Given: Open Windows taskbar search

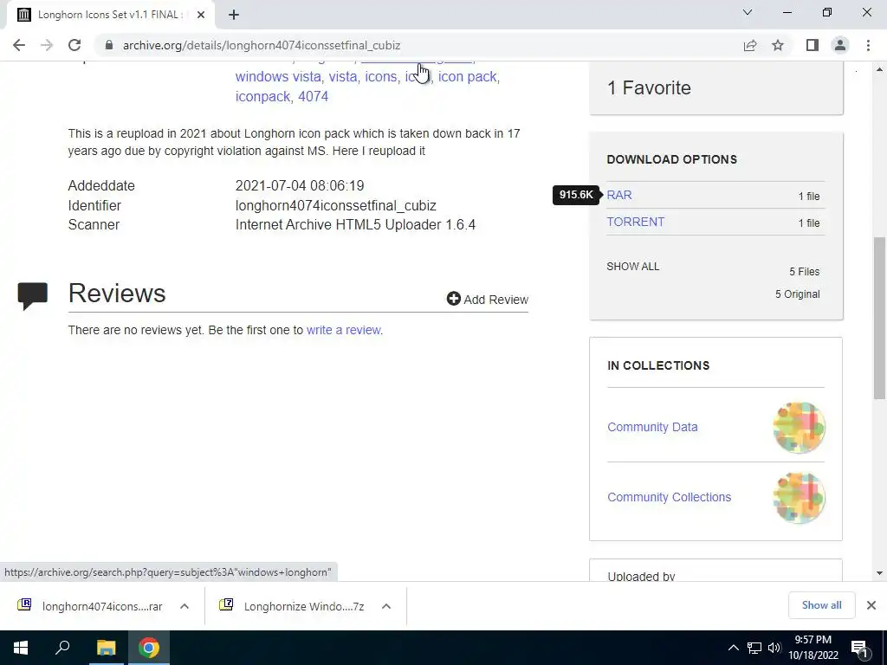Looking at the screenshot, I should tap(62, 648).
